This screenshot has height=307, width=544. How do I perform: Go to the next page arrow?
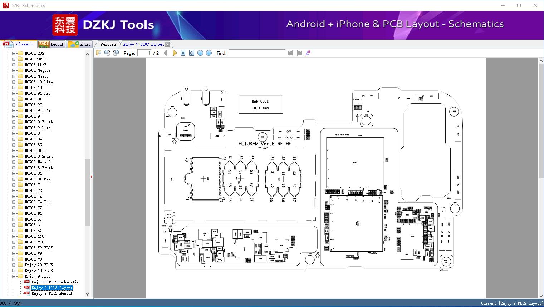[175, 53]
